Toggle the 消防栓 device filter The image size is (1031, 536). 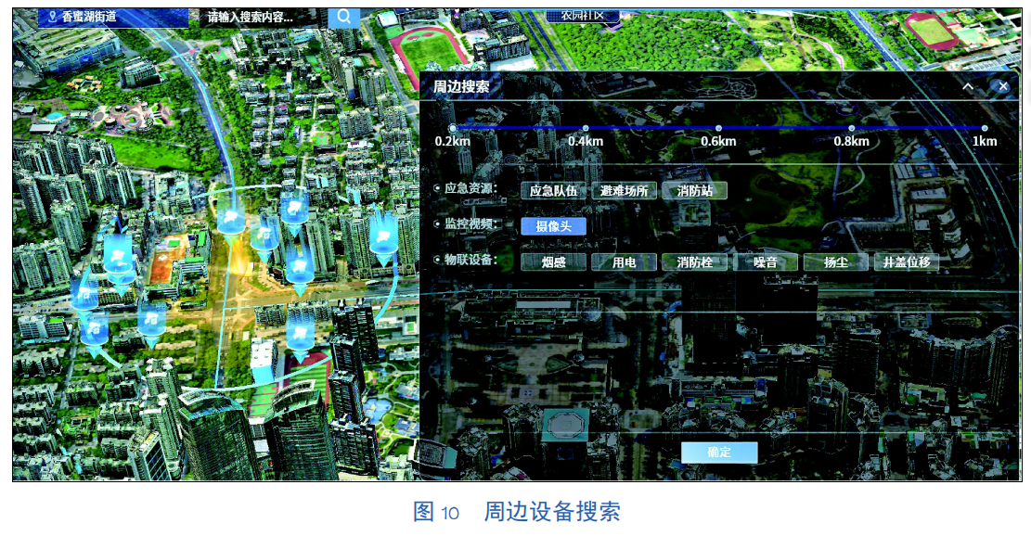(x=694, y=262)
